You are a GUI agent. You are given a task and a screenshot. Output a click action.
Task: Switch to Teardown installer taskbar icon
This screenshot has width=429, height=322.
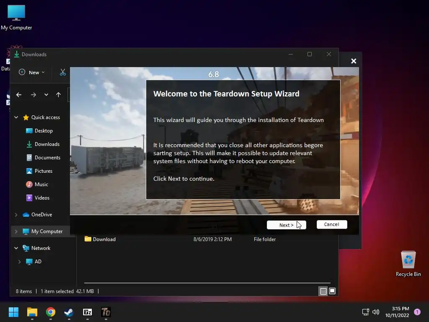(106, 312)
